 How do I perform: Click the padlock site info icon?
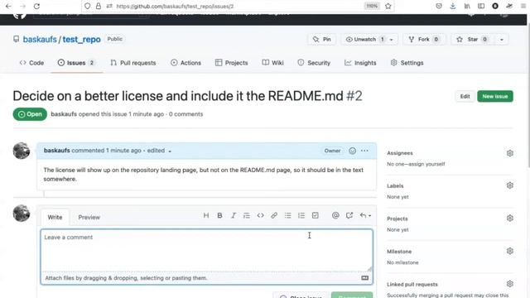coord(98,6)
